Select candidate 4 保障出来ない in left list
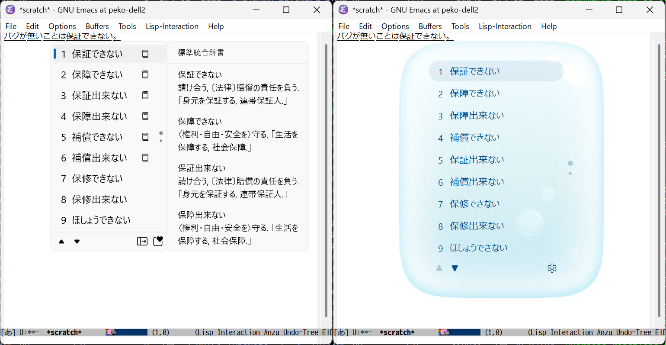Viewport: 666px width, 345px height. tap(109, 116)
